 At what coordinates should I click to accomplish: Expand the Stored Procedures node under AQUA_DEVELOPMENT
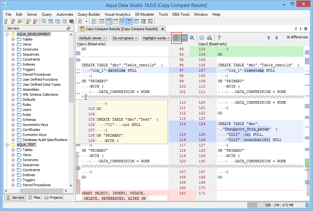tap(13, 74)
